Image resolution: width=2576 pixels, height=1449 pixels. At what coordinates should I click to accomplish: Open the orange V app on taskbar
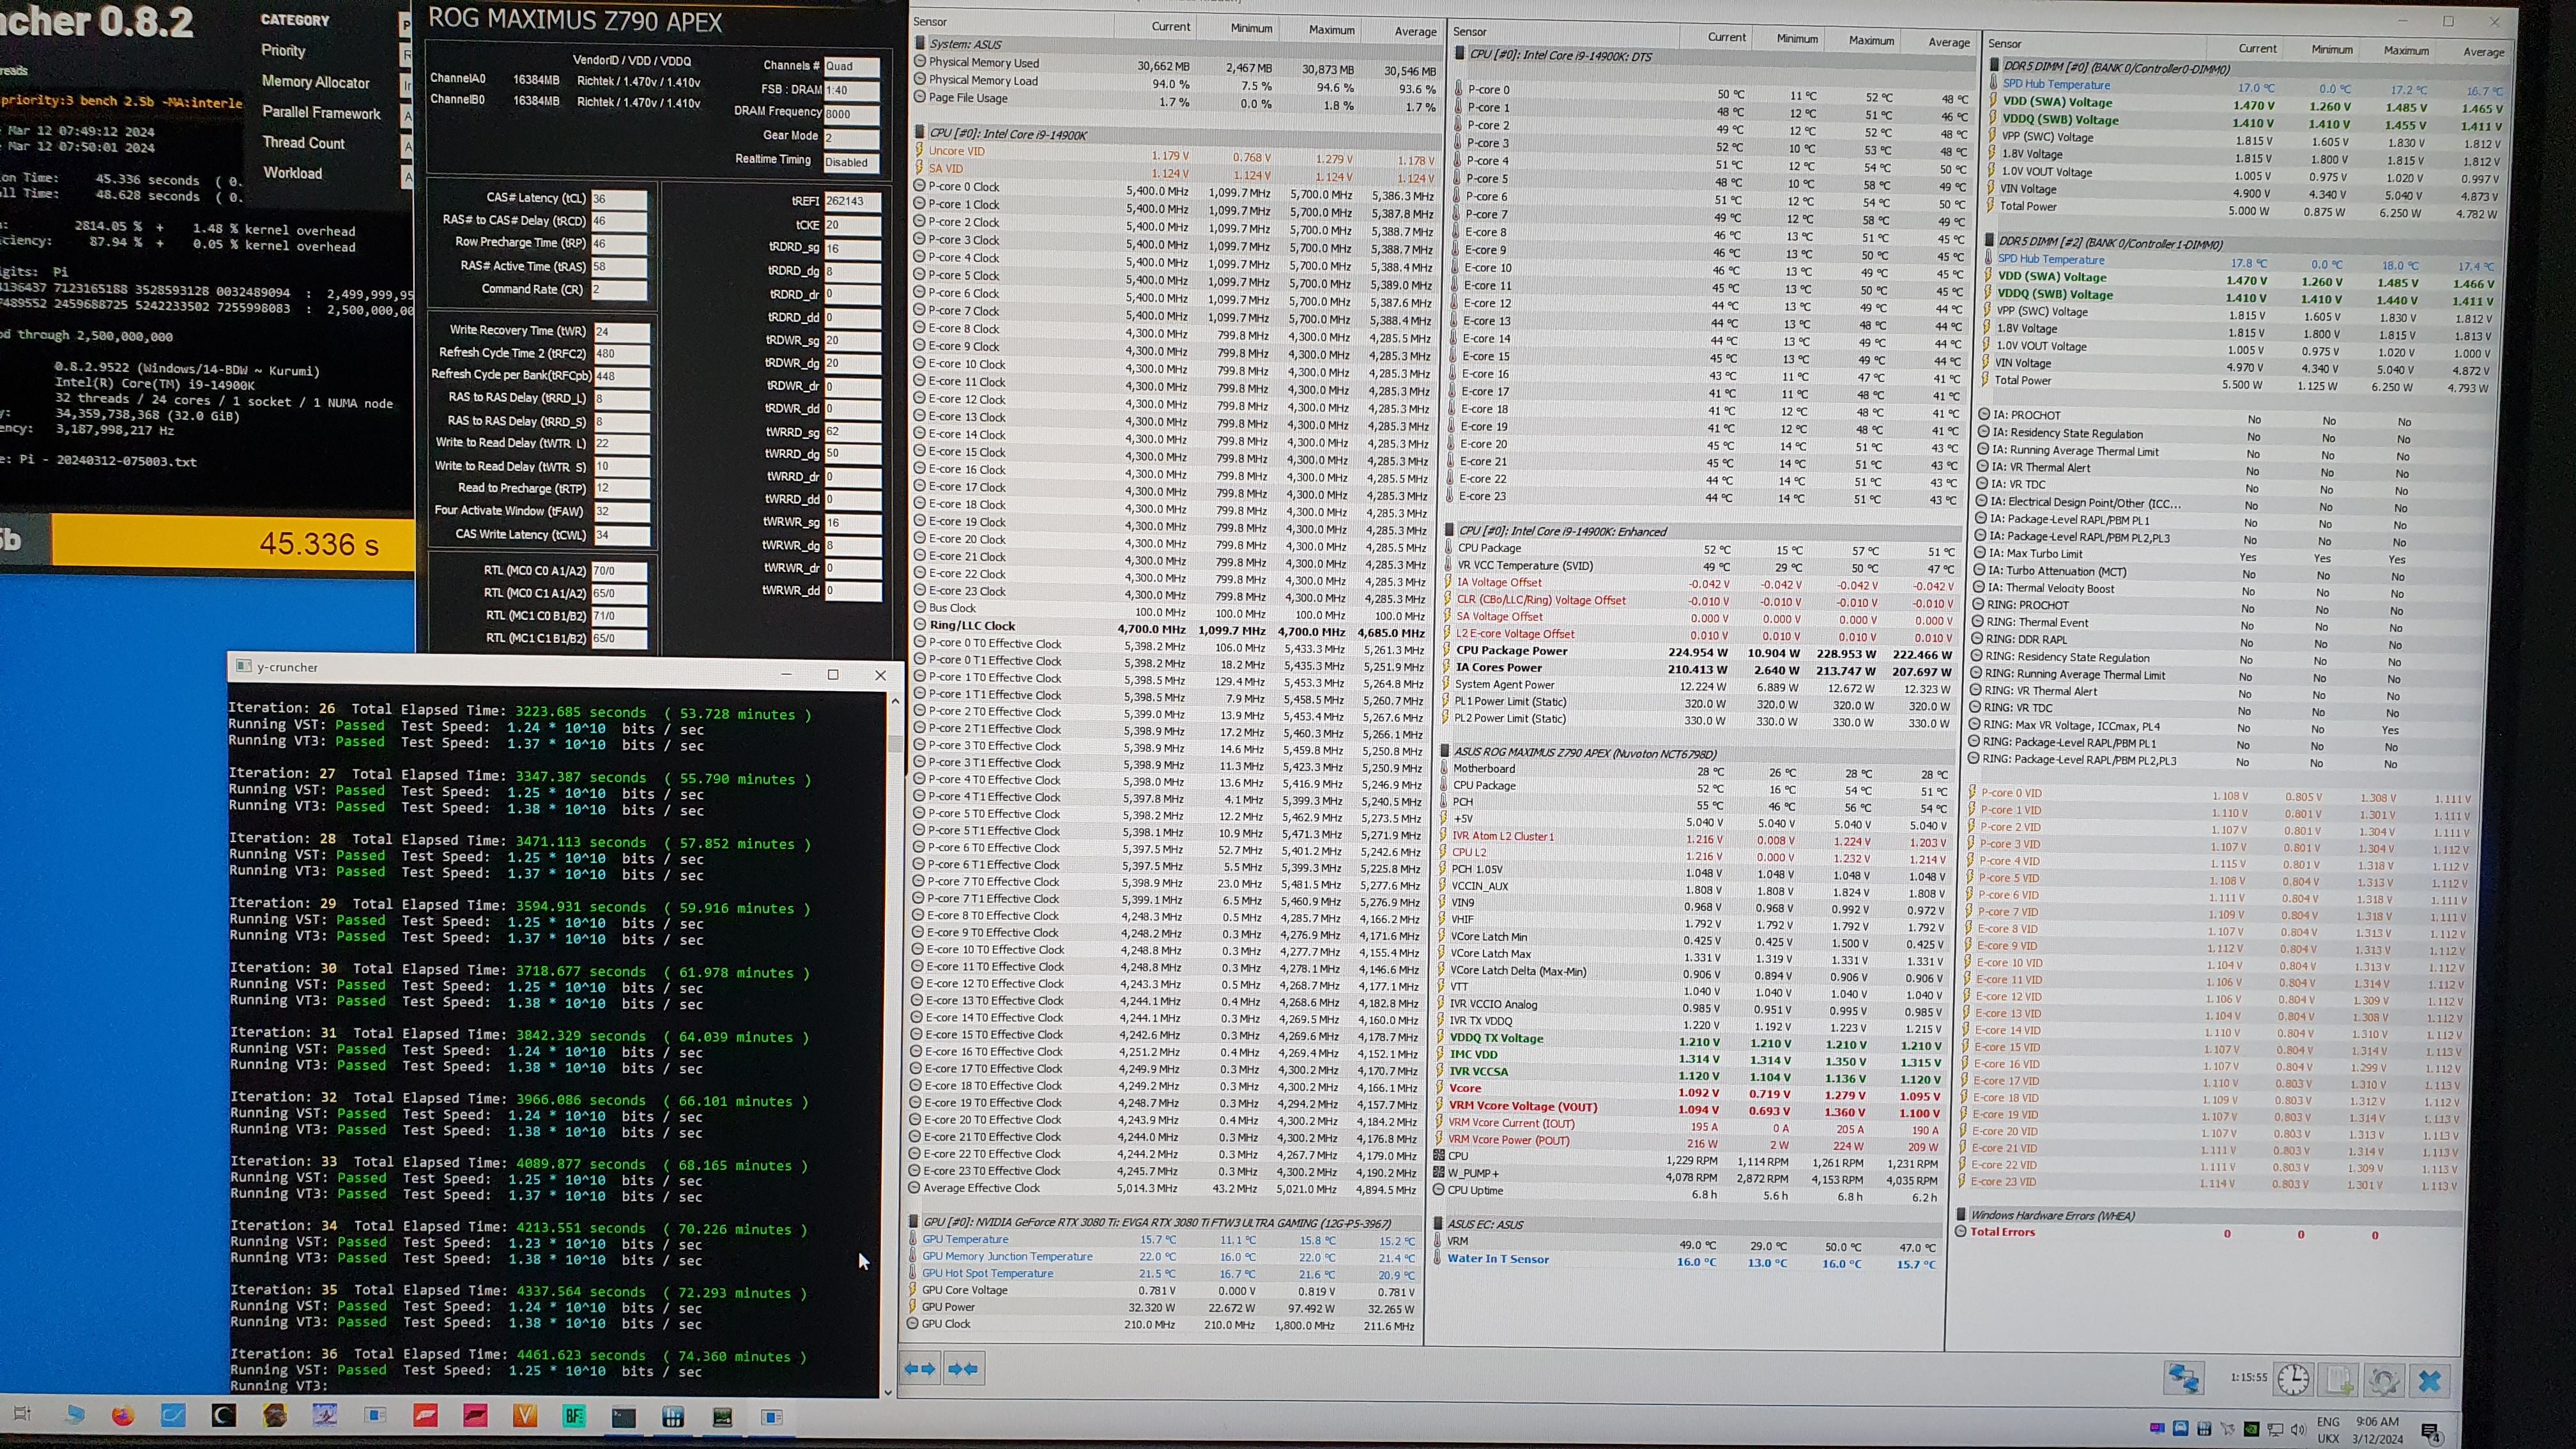(524, 1416)
